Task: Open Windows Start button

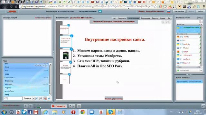Action: [4, 112]
